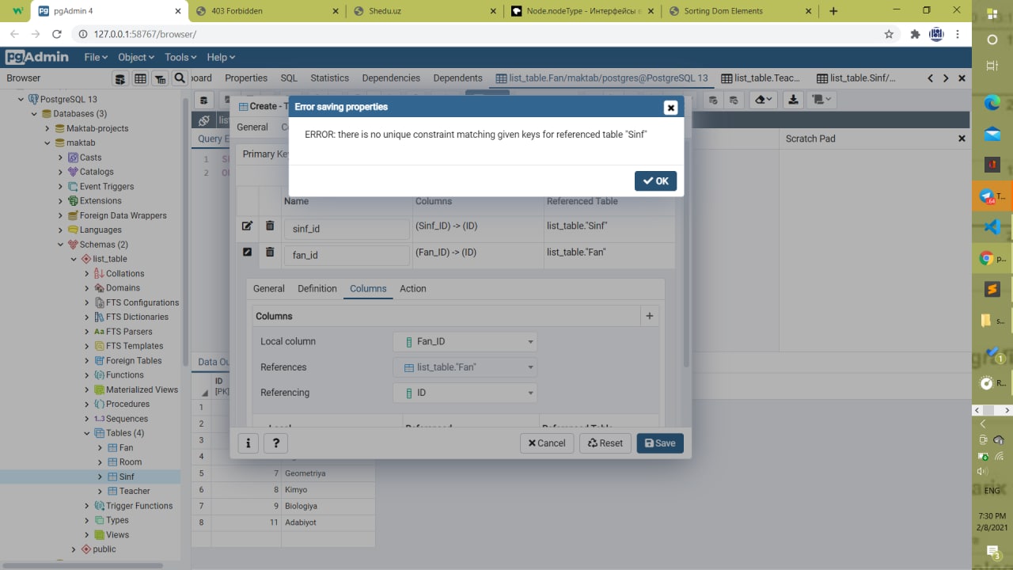Open Chrome extensions puzzle icon
Screen dimensions: 1013x570
[x=916, y=34]
